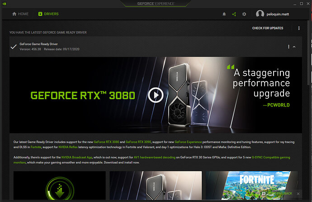
Task: Open AV1 hardware-based decoding link
Action: pyautogui.click(x=155, y=157)
